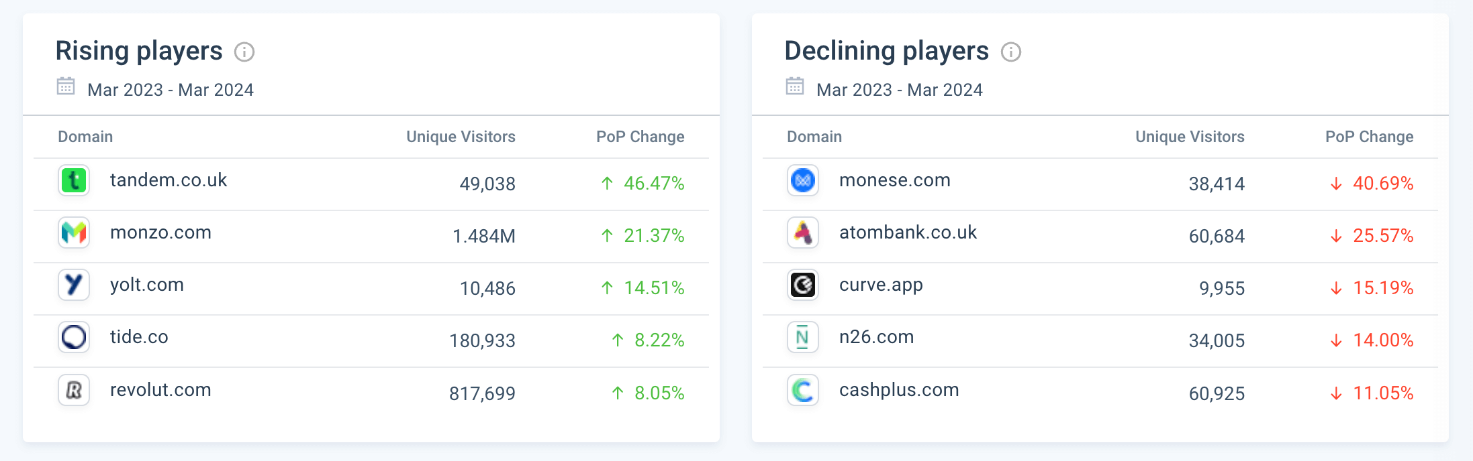Click the Yolt favicon in Rising players
The image size is (1473, 461).
(74, 285)
